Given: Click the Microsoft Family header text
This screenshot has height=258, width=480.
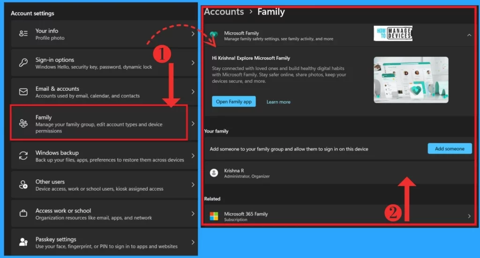Looking at the screenshot, I should 241,33.
